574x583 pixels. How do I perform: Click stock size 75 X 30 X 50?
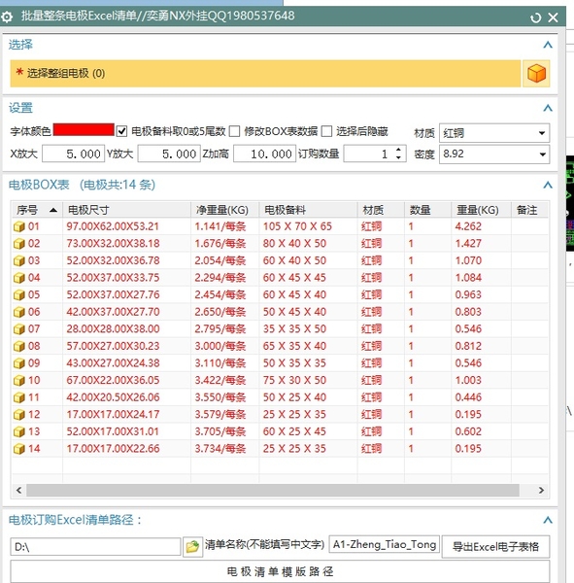click(294, 380)
